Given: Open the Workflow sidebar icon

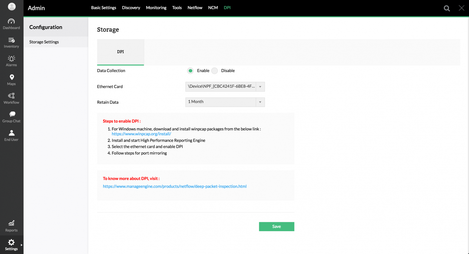Looking at the screenshot, I should point(11,96).
